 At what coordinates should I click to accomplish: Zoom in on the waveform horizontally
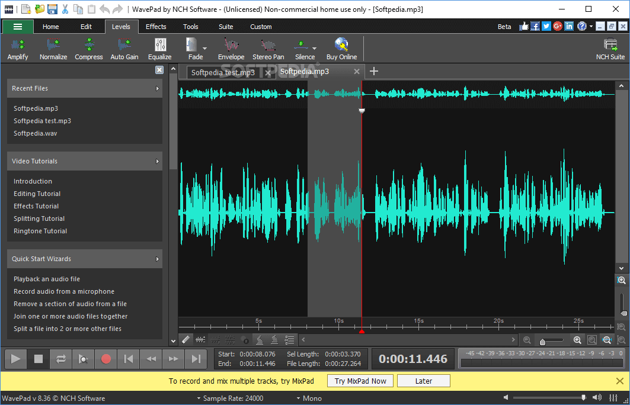(x=577, y=340)
